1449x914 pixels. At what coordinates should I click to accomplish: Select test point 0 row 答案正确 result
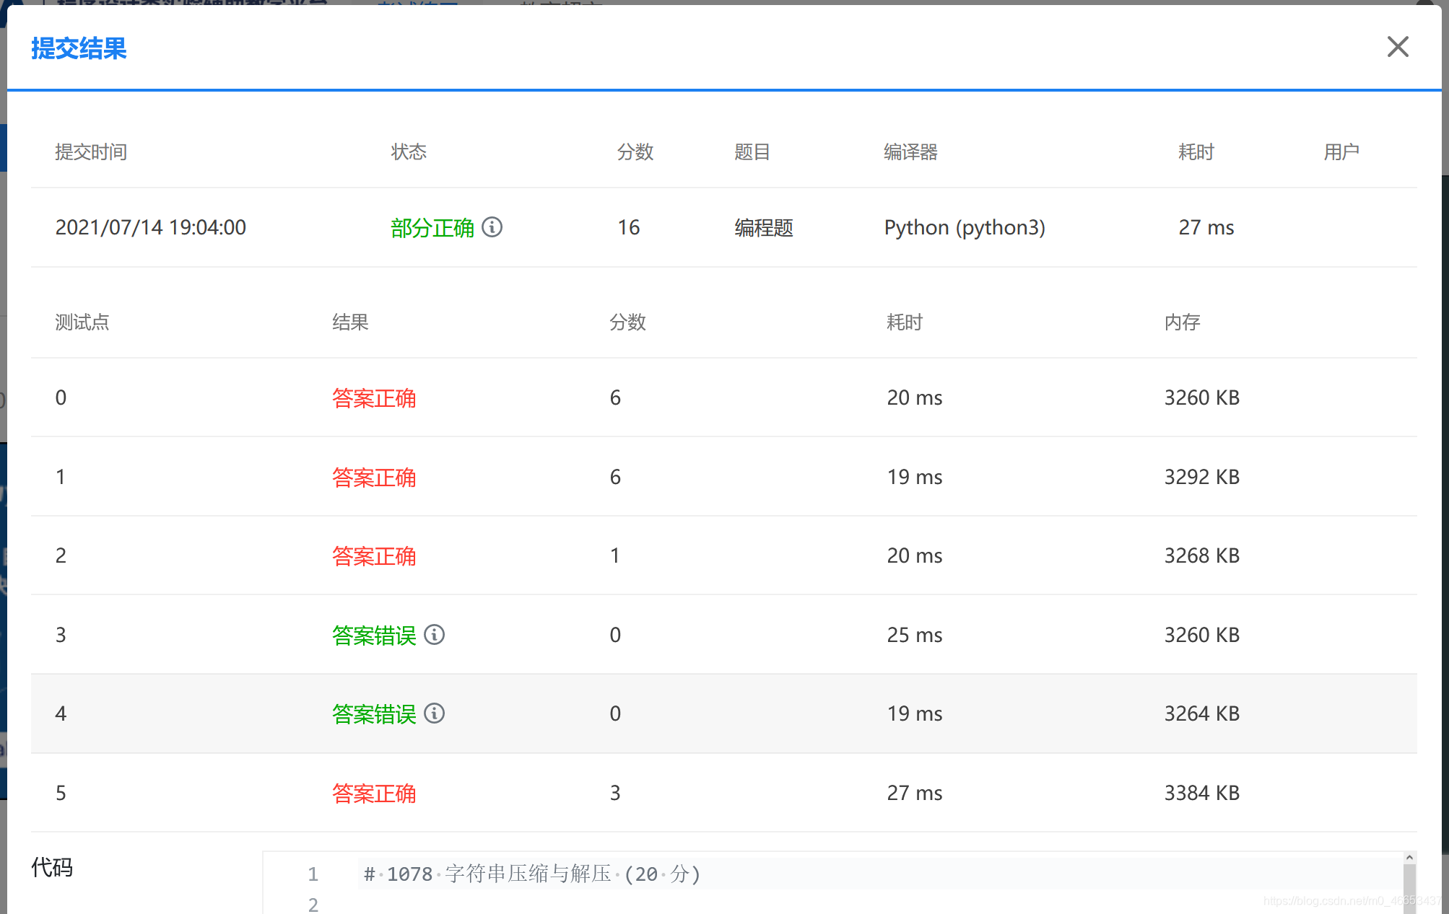pos(374,398)
